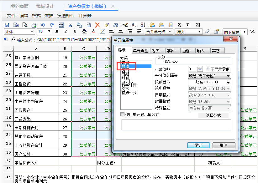Click the Sum sigma icon
Image resolution: width=258 pixels, height=183 pixels.
(180, 25)
